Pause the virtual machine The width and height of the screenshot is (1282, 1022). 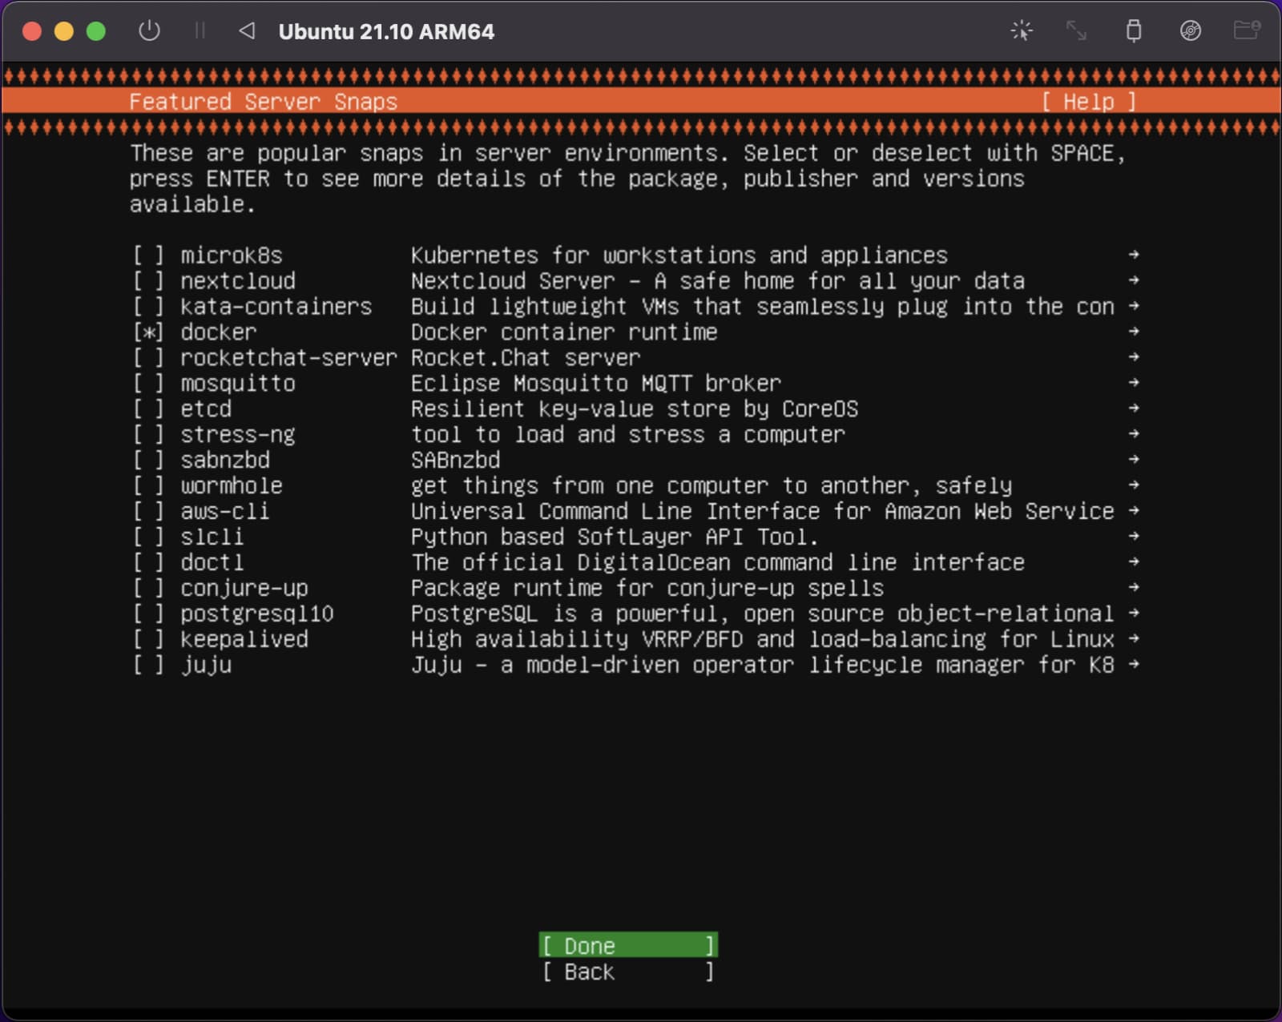(x=200, y=31)
